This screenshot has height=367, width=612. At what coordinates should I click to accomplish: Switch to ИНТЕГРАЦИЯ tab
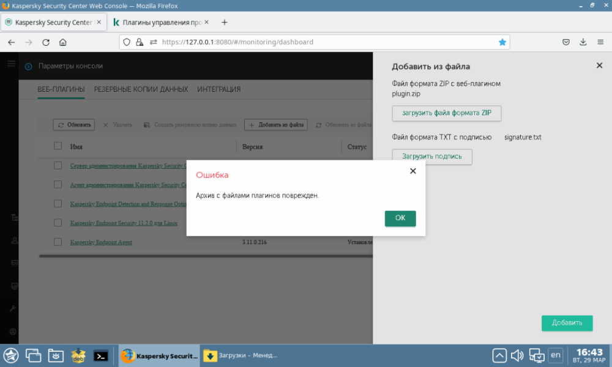218,89
